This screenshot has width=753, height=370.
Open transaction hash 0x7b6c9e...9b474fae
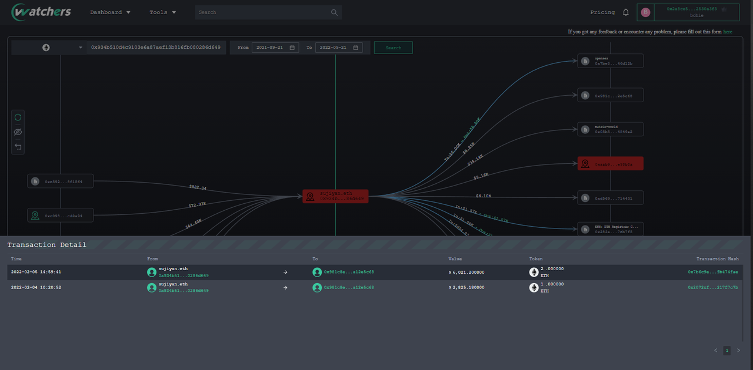[712, 272]
